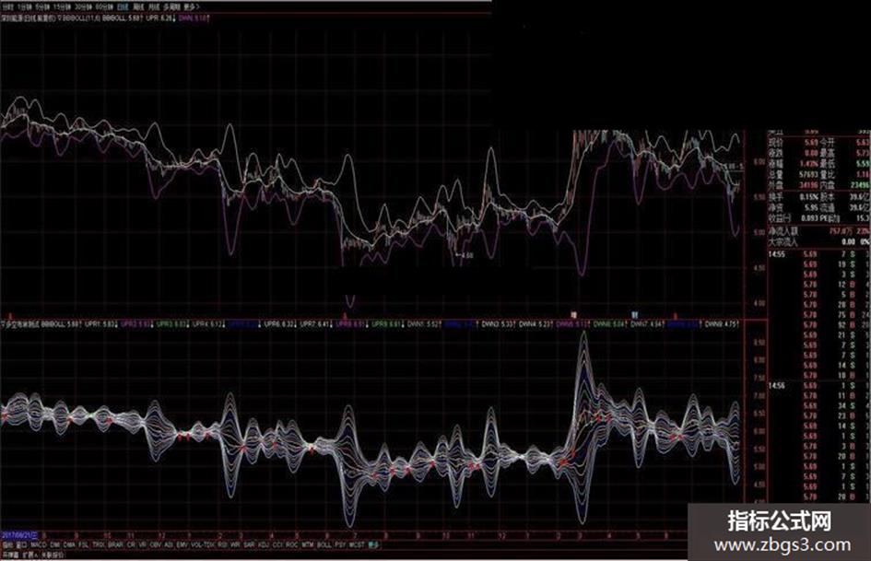Viewport: 871px width, 561px height.
Task: Switch to the 30分钟 period tab
Action: (84, 6)
